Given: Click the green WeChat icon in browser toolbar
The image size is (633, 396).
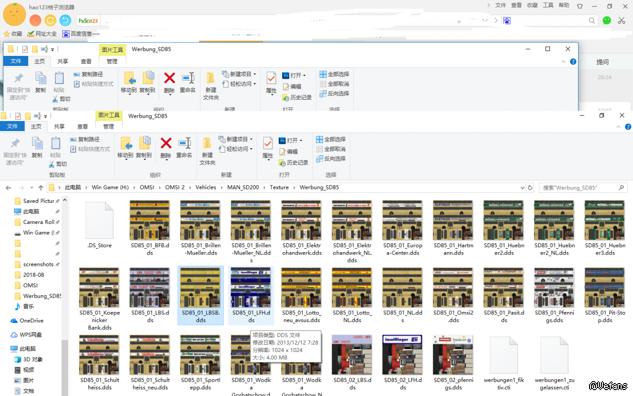Looking at the screenshot, I should point(607,20).
